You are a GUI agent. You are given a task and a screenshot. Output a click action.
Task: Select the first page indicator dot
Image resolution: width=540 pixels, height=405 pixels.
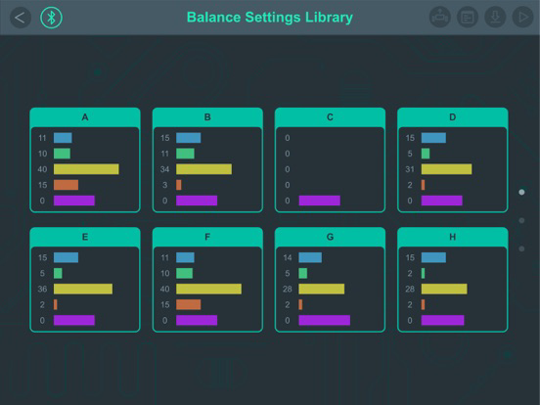coord(521,192)
